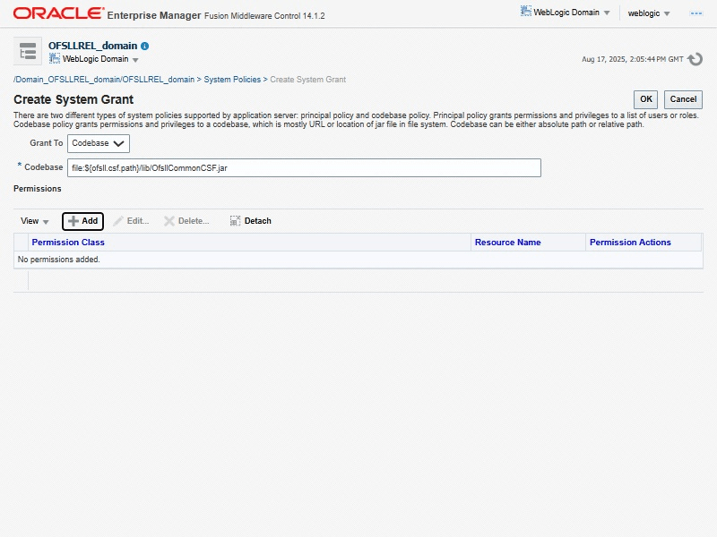
Task: Add a new permission
Action: (82, 221)
